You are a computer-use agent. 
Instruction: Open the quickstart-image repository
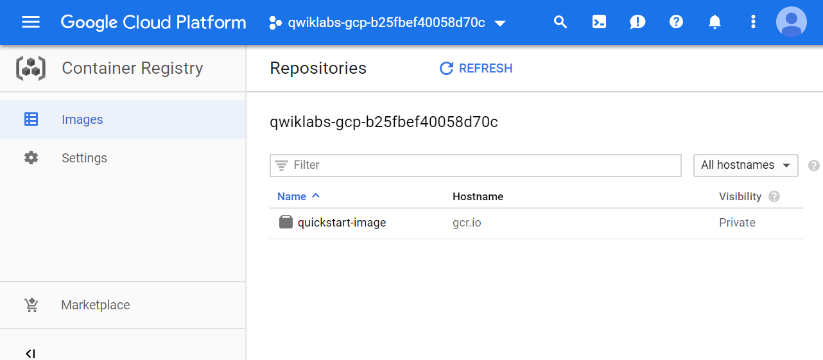click(342, 223)
